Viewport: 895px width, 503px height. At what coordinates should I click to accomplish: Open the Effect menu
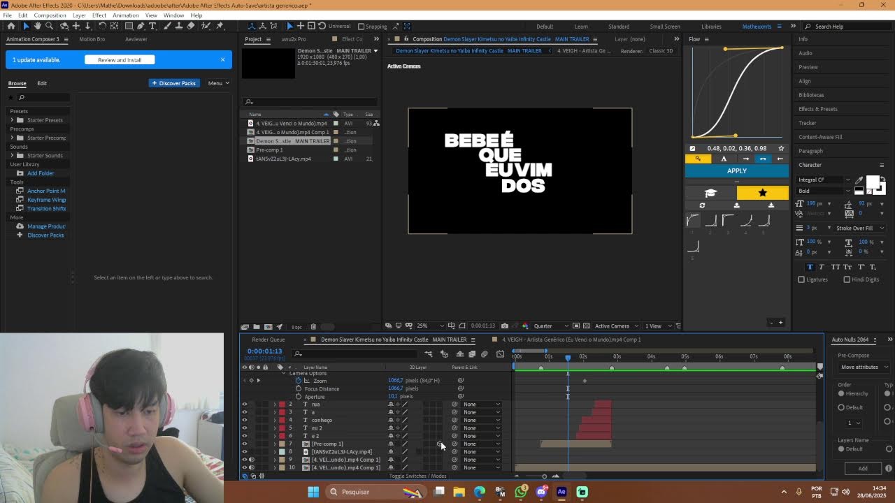coord(99,15)
